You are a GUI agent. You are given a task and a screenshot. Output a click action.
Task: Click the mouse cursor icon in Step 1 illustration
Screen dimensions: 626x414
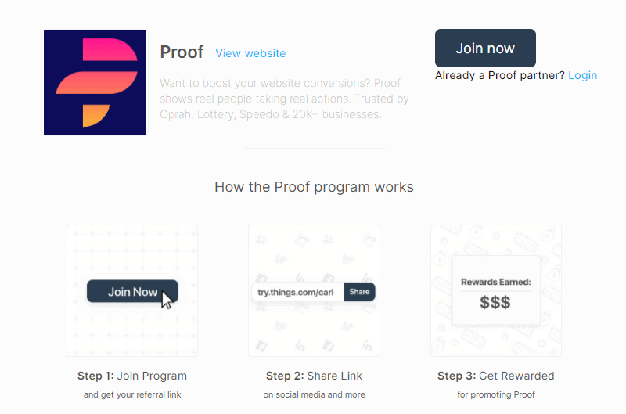pyautogui.click(x=167, y=299)
